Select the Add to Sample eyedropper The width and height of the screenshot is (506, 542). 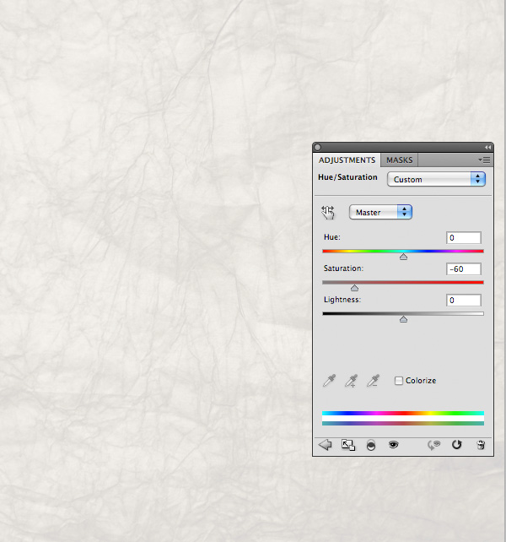click(x=351, y=382)
